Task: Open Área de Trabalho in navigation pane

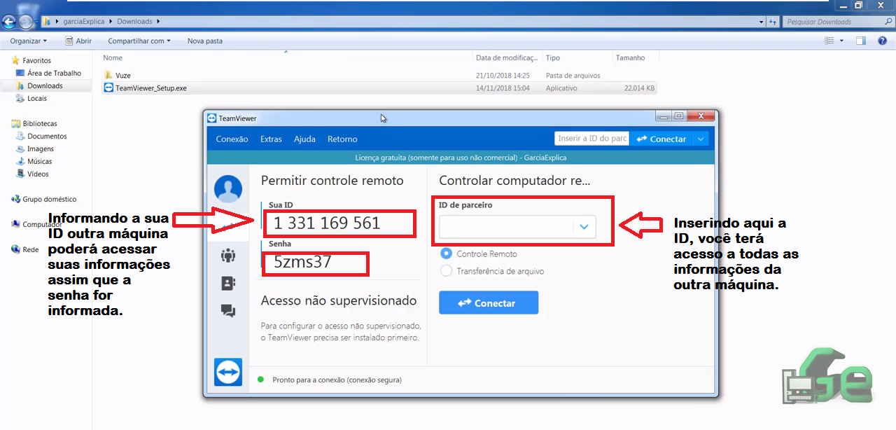Action: pos(54,73)
